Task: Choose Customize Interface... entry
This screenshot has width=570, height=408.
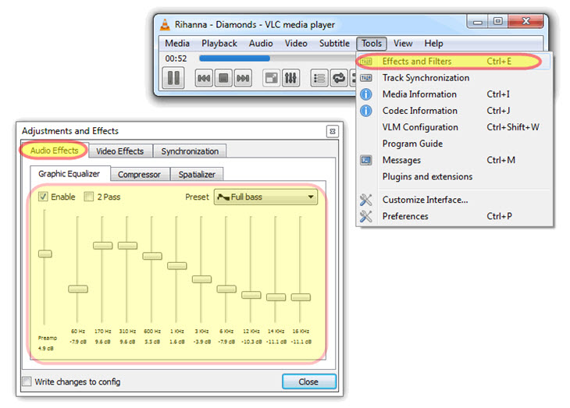Action: pyautogui.click(x=454, y=200)
